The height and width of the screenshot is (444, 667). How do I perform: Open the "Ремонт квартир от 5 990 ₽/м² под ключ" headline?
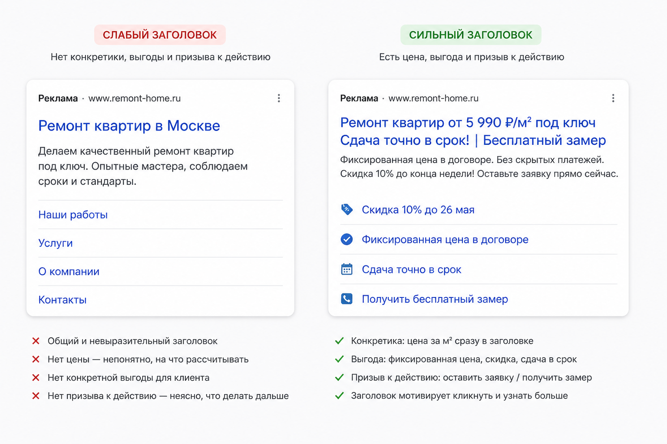(468, 123)
